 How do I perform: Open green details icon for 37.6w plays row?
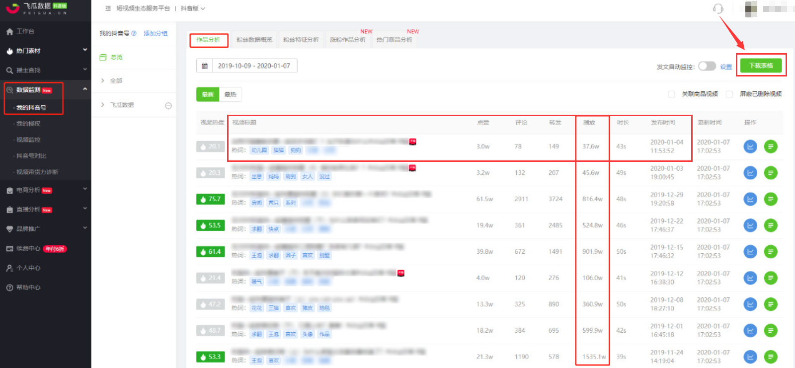[x=771, y=147]
